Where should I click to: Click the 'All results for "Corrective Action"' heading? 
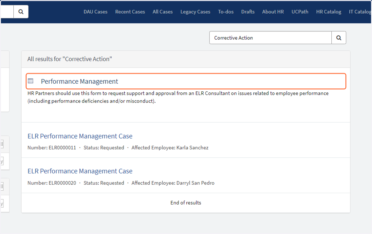click(70, 59)
